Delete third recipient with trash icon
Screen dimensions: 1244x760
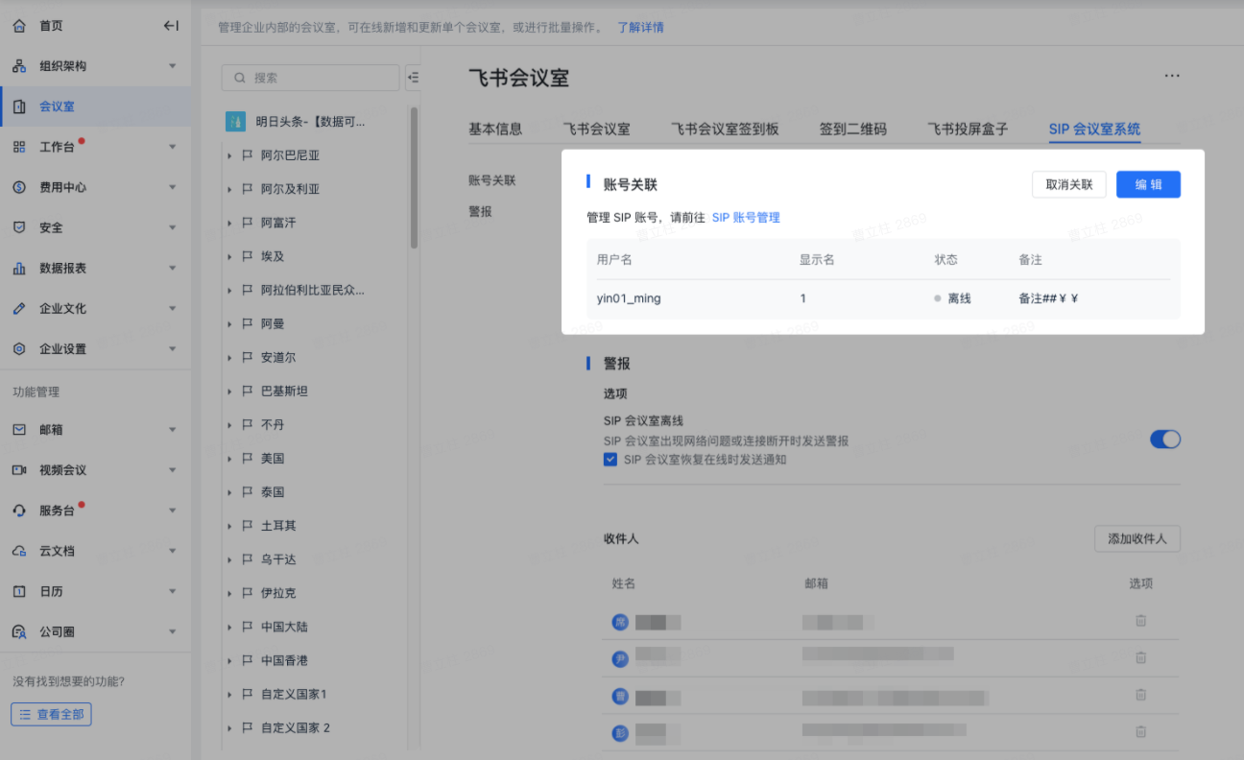click(1140, 695)
